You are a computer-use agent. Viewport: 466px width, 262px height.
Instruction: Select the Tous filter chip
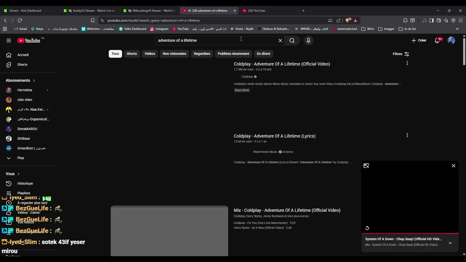point(115,53)
